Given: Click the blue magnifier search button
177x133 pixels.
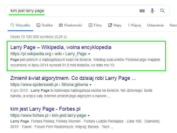Looking at the screenshot, I should tap(162, 11).
